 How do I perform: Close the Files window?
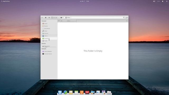tap(42, 18)
